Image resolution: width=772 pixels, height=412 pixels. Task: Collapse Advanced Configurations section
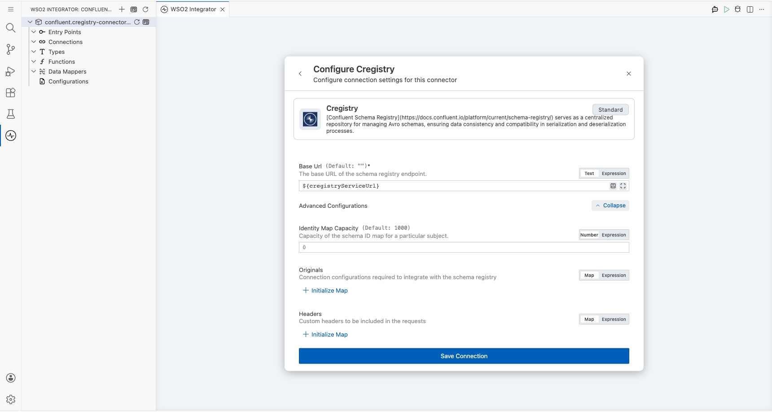pos(610,206)
